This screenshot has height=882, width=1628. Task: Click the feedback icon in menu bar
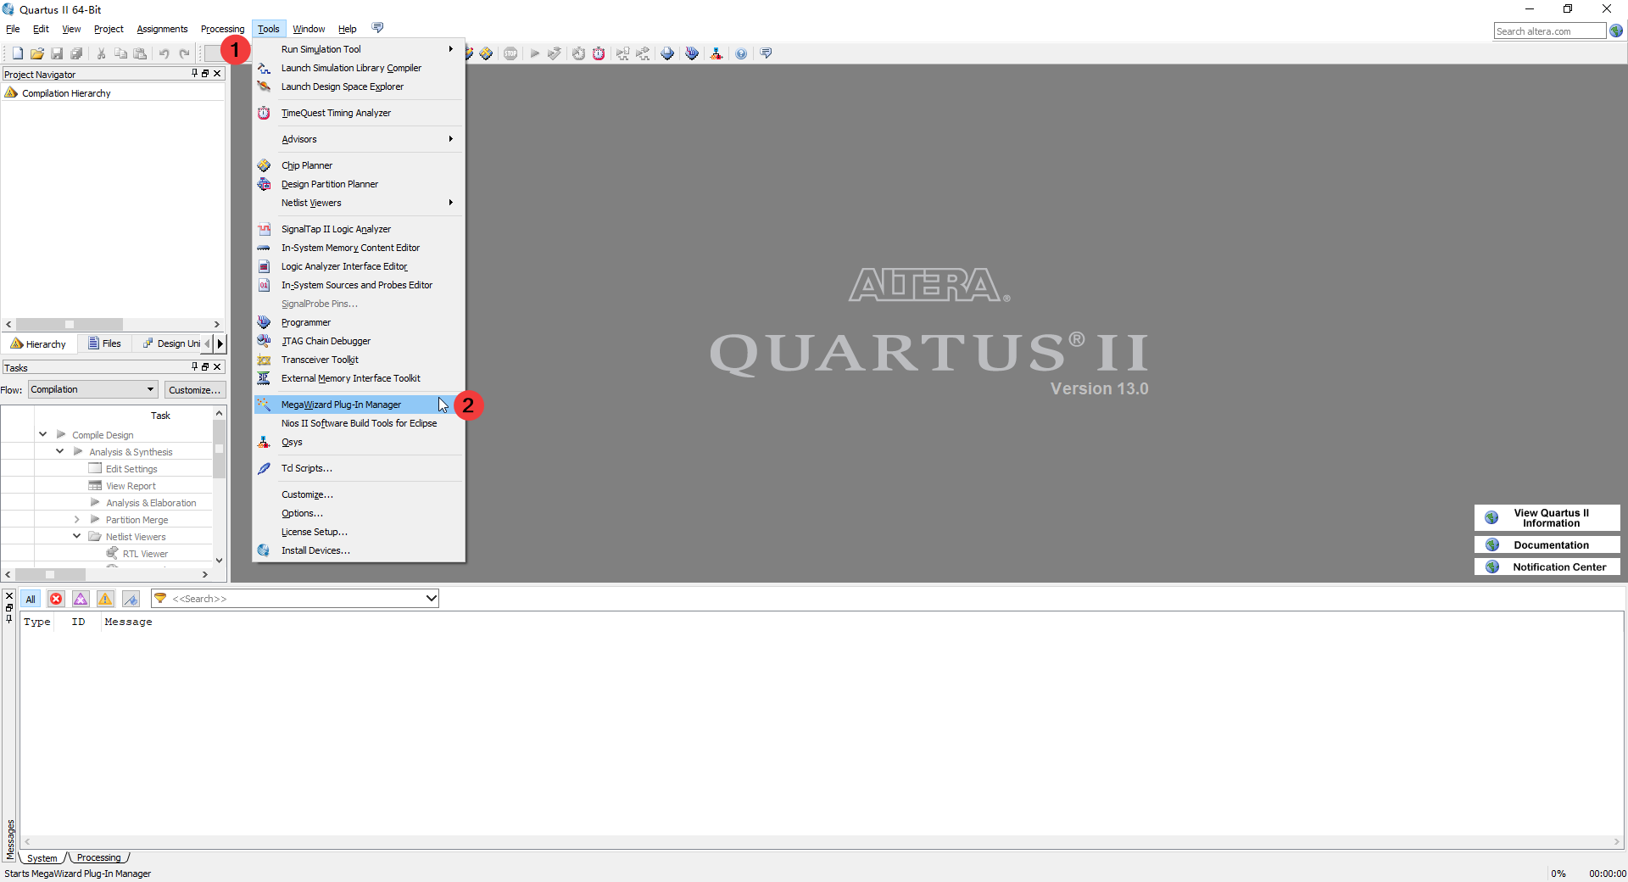point(378,28)
